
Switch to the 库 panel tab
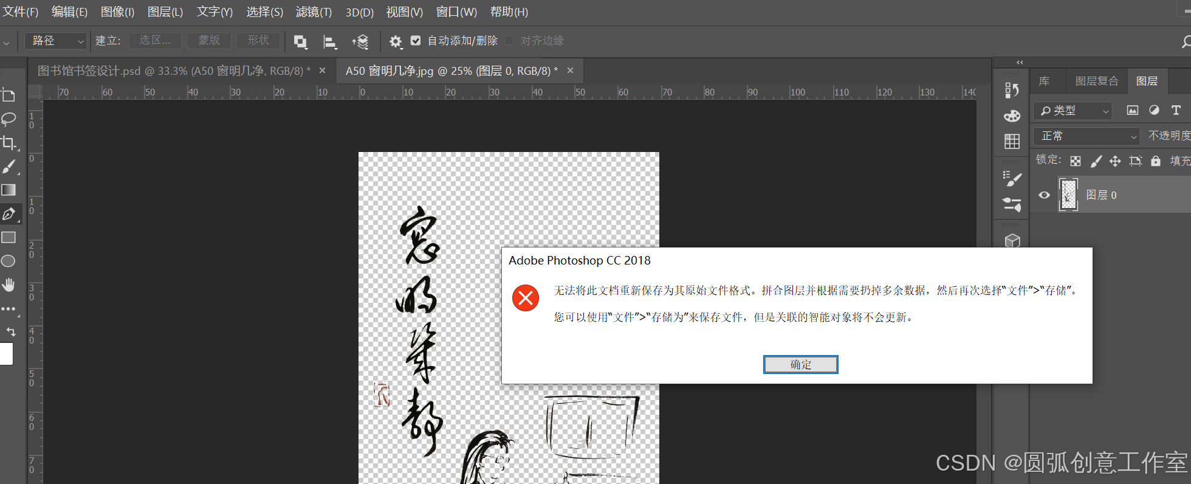click(1044, 81)
